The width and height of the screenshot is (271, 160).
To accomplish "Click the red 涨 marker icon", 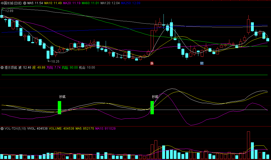I will pyautogui.click(x=152, y=63).
